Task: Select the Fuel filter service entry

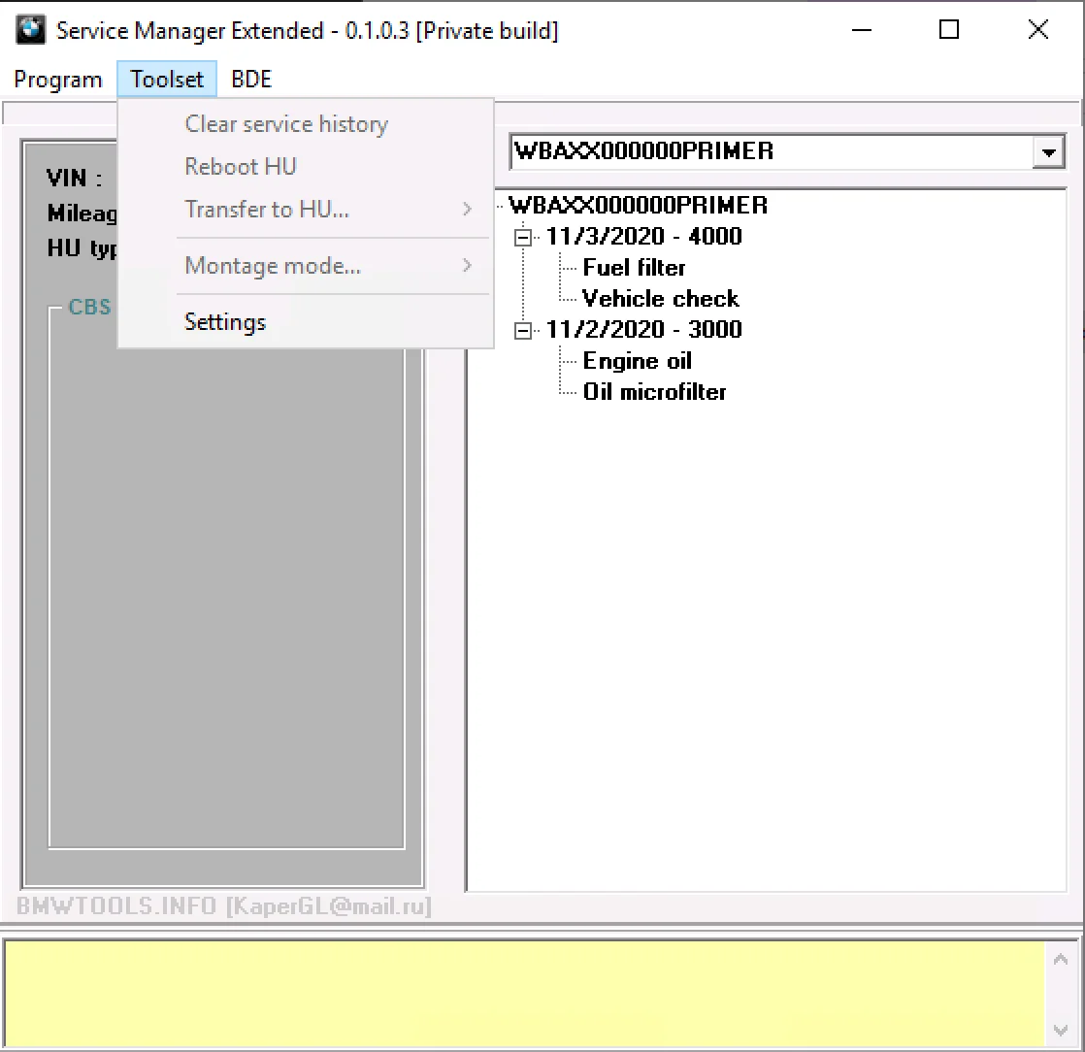Action: coord(634,268)
